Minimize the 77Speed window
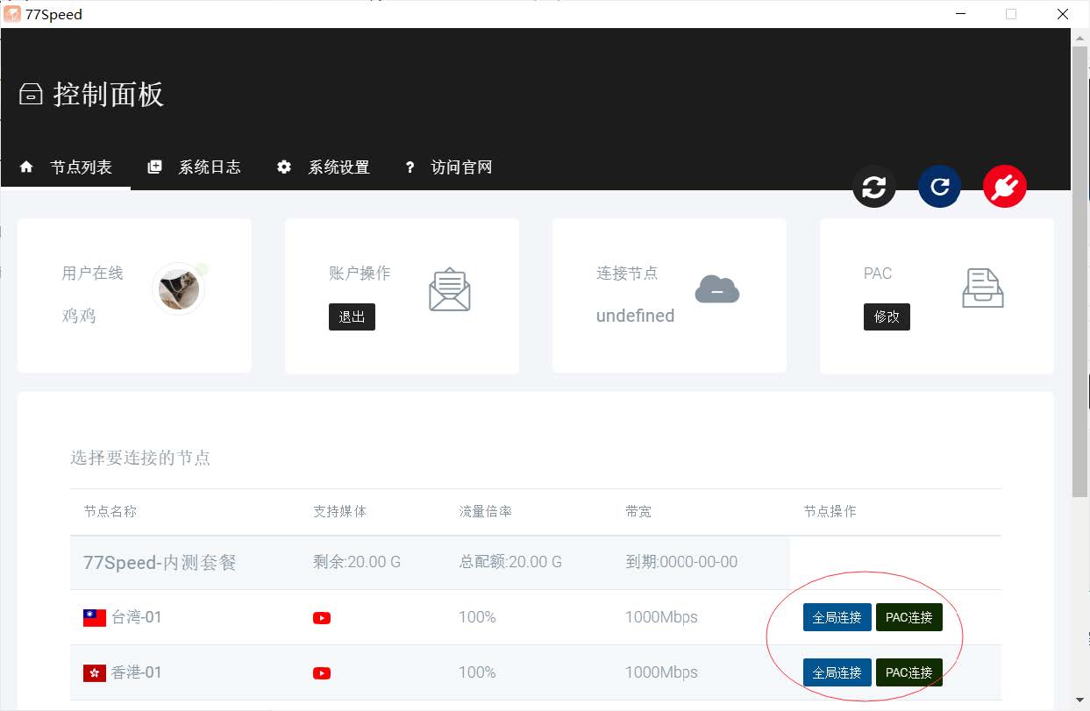Viewport: 1090px width, 711px height. point(960,14)
